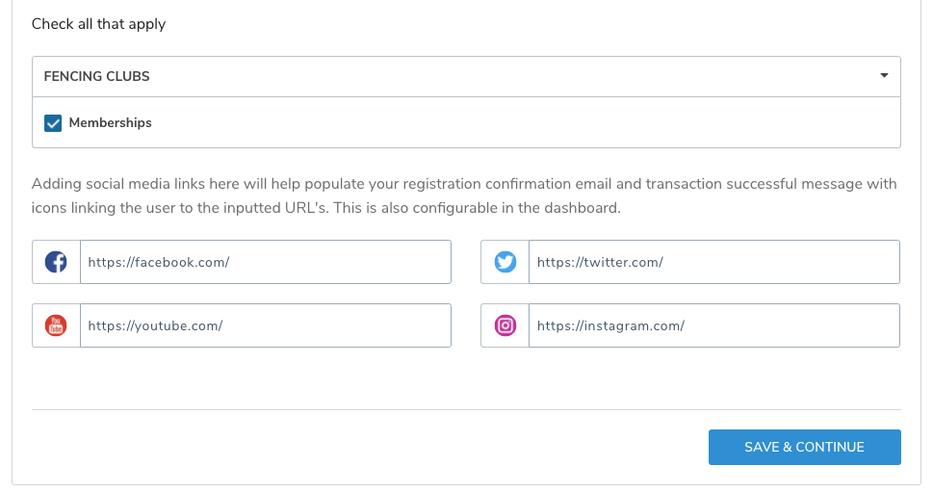
Task: Click the Facebook icon
Action: (56, 262)
